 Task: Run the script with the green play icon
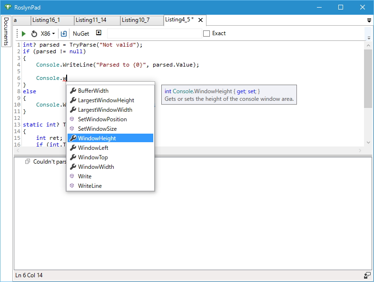click(24, 34)
